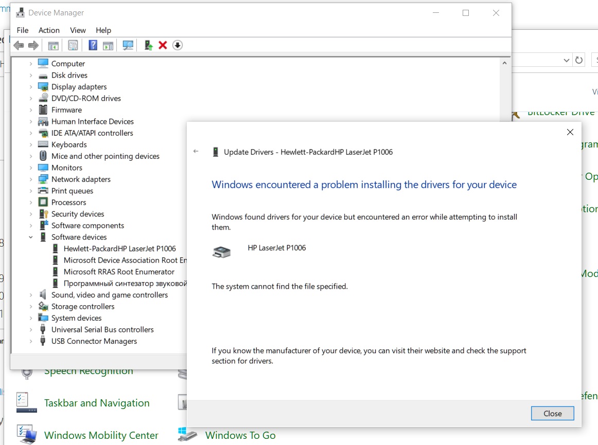The height and width of the screenshot is (445, 598).
Task: Click the Show/Hide Console Tree toolbar icon
Action: pos(54,45)
